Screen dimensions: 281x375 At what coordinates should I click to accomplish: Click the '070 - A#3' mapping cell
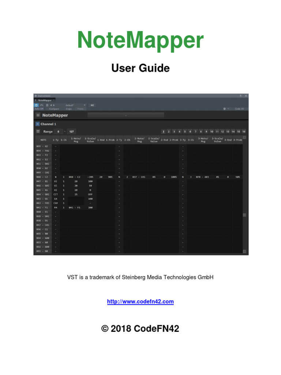[202, 177]
